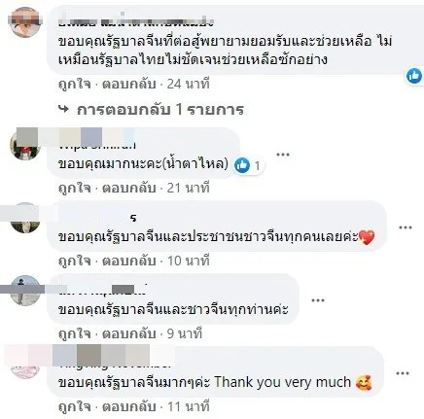The height and width of the screenshot is (419, 424).
Task: Open profile picture of the ชาวจีนทุกท่าน commenter
Action: 24,291
